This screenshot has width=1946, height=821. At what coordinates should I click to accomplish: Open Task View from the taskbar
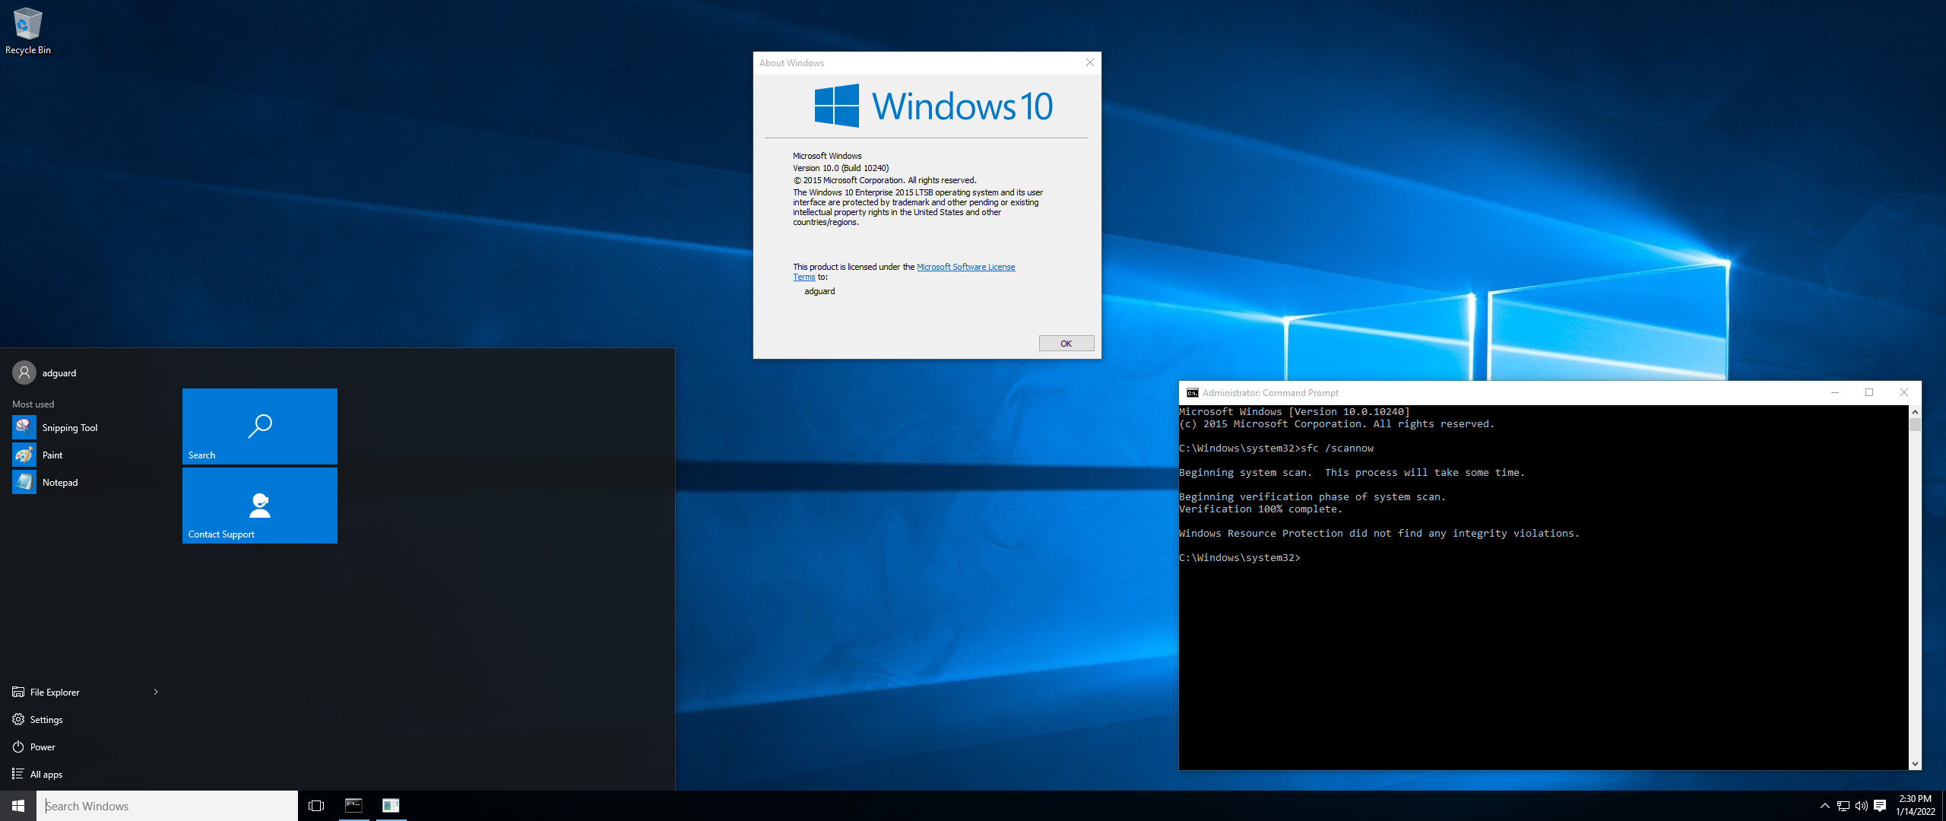point(316,806)
